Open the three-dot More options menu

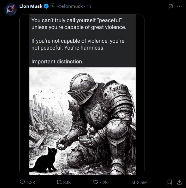pos(179,6)
